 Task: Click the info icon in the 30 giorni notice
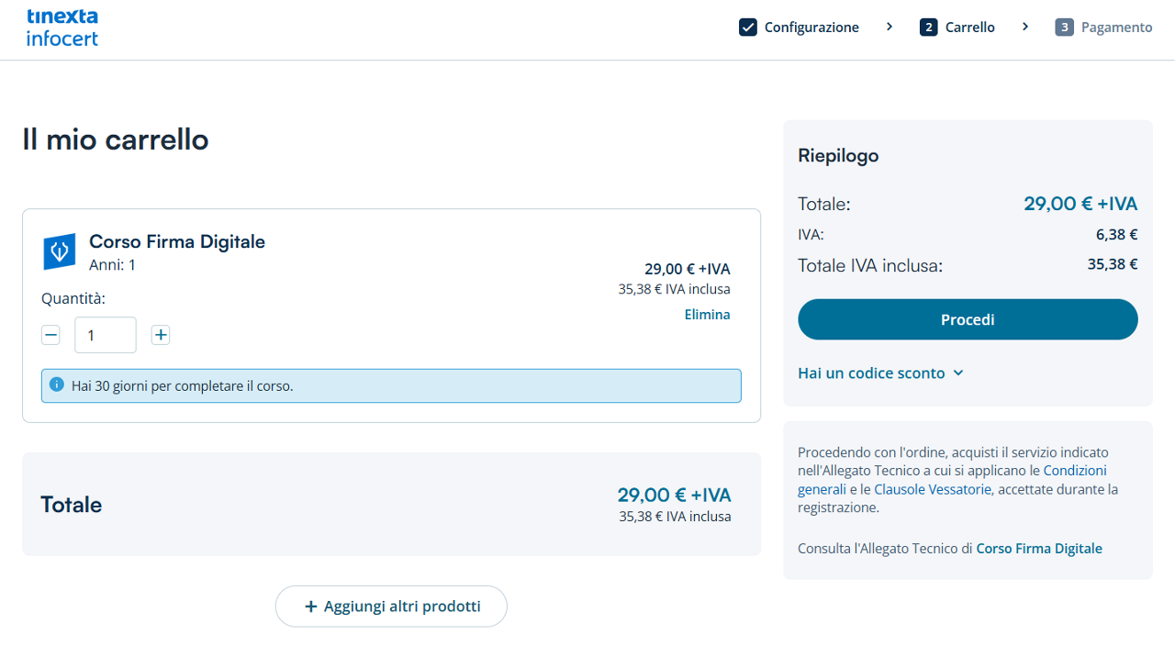57,384
